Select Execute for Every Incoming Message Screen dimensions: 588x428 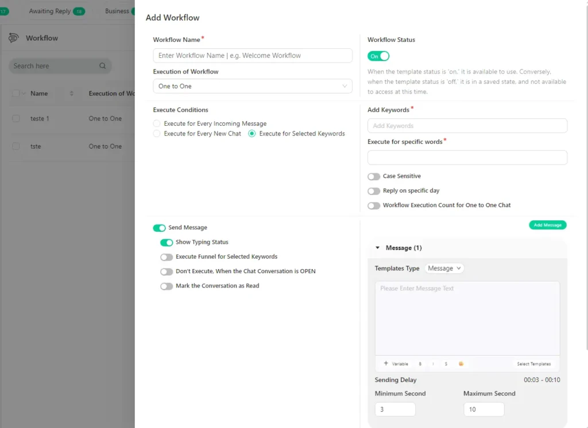pos(157,123)
